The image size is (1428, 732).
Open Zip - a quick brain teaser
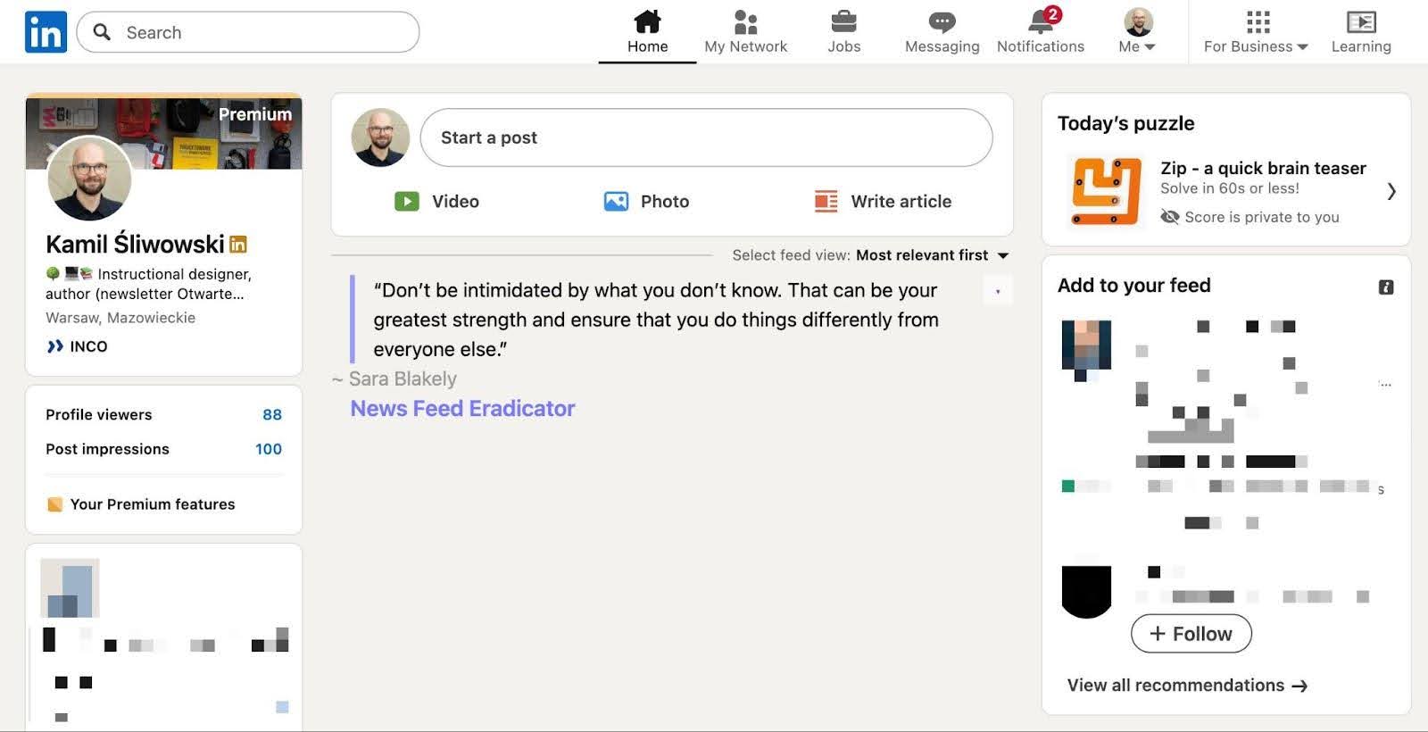tap(1263, 168)
